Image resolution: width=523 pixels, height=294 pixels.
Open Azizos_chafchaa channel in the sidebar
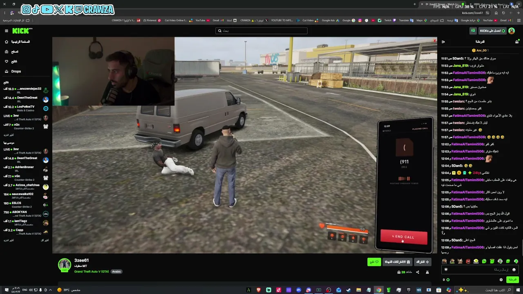(x=25, y=187)
